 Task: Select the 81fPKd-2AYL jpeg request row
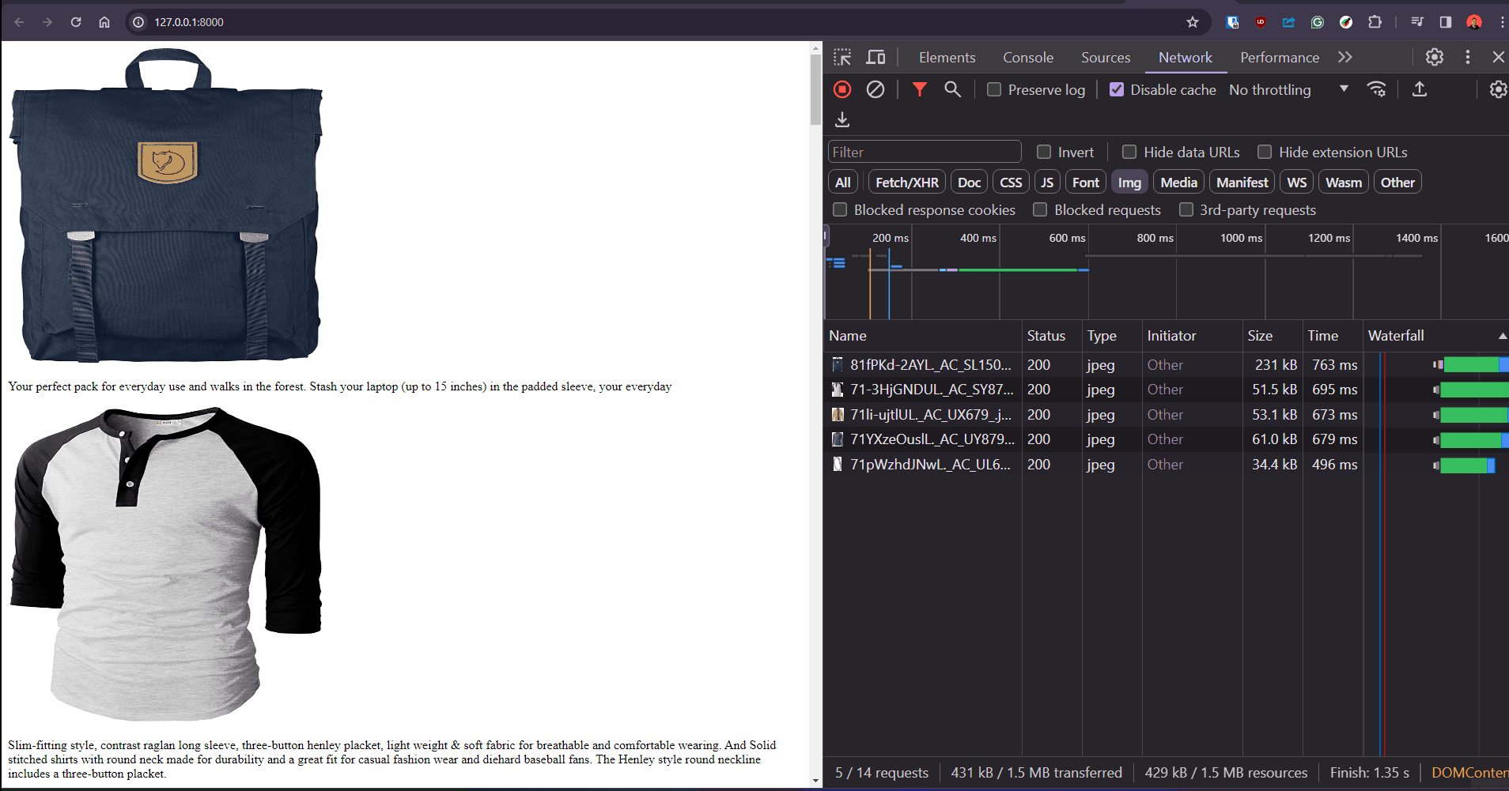(x=930, y=365)
